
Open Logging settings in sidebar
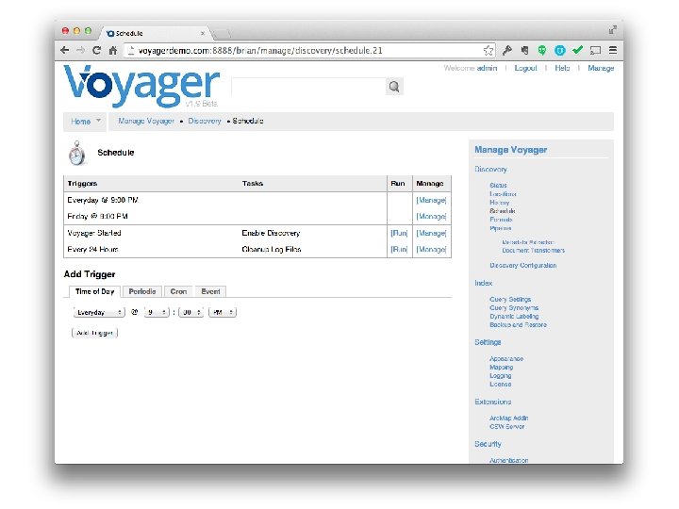(x=500, y=376)
